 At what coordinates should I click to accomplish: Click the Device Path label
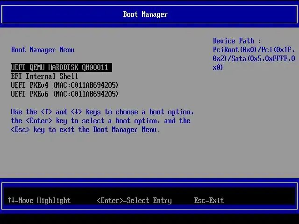237,41
